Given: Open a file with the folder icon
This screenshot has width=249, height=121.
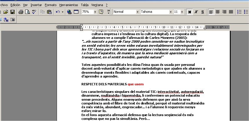Looking at the screenshot, I should (x=6, y=12).
